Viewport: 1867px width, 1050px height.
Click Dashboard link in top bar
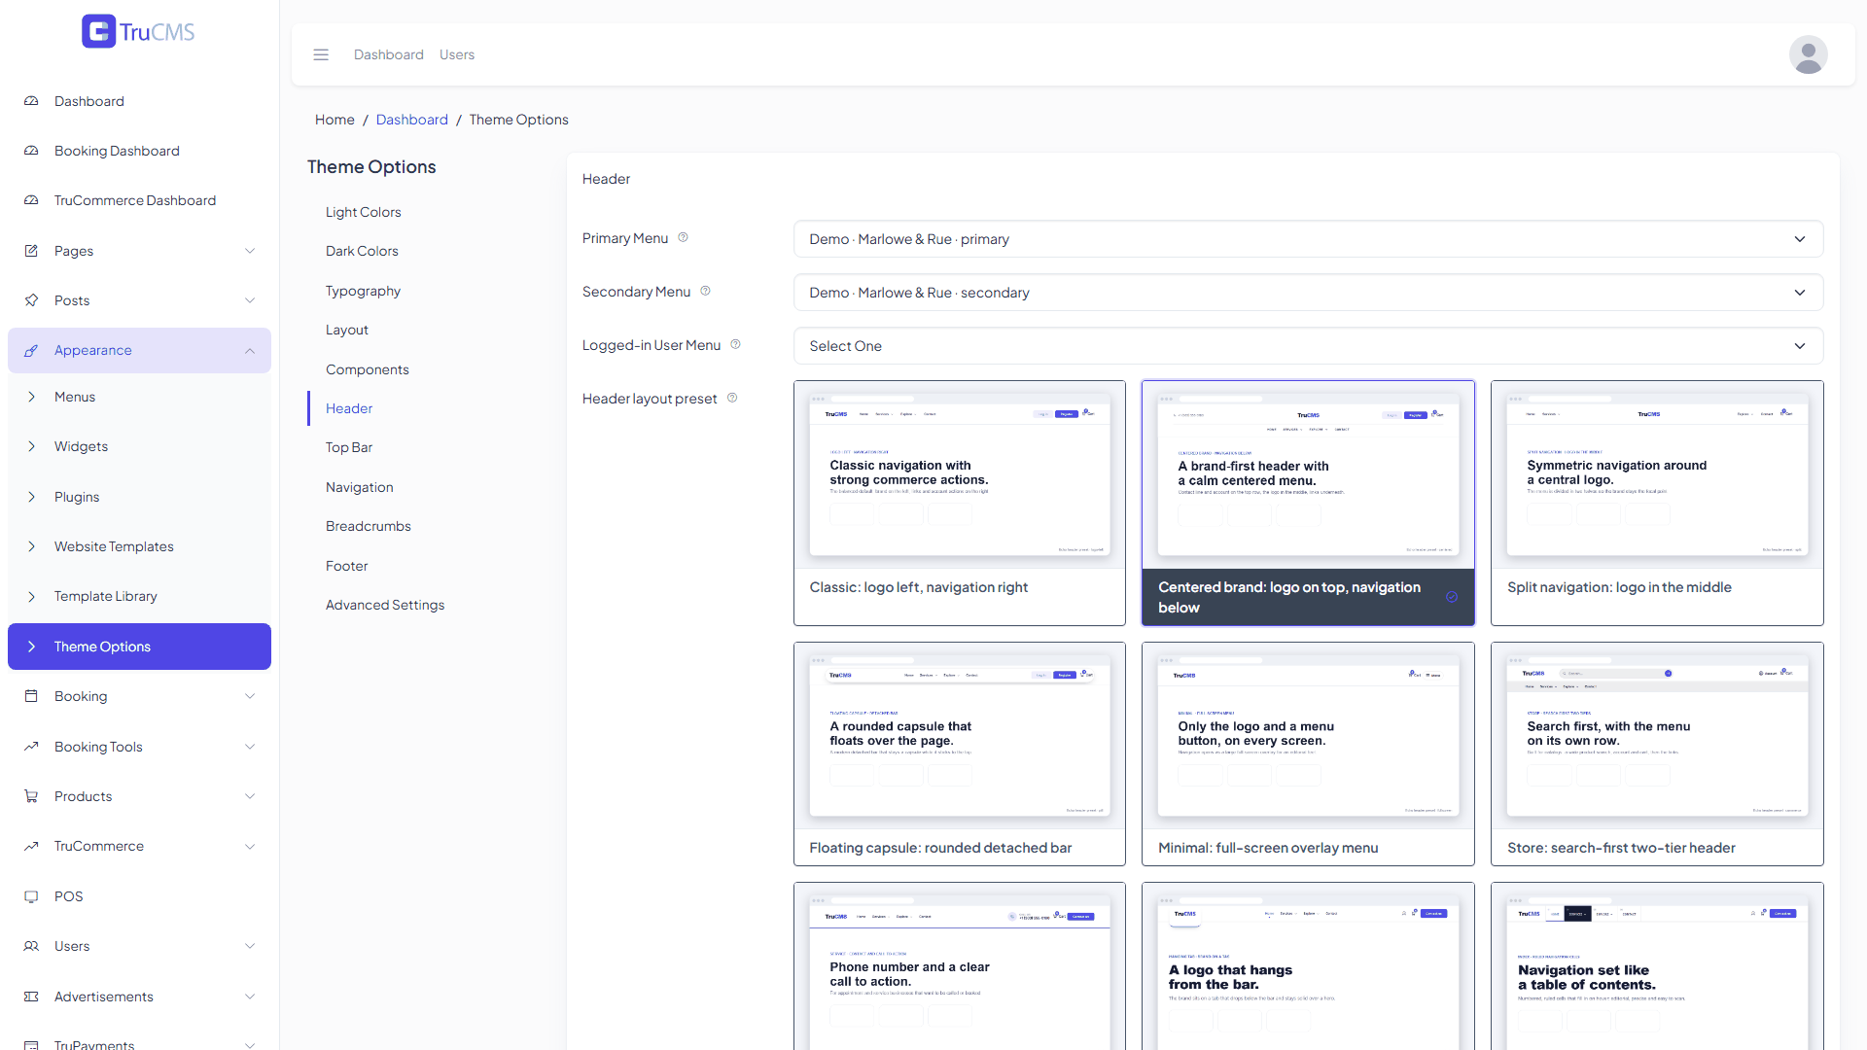389,54
